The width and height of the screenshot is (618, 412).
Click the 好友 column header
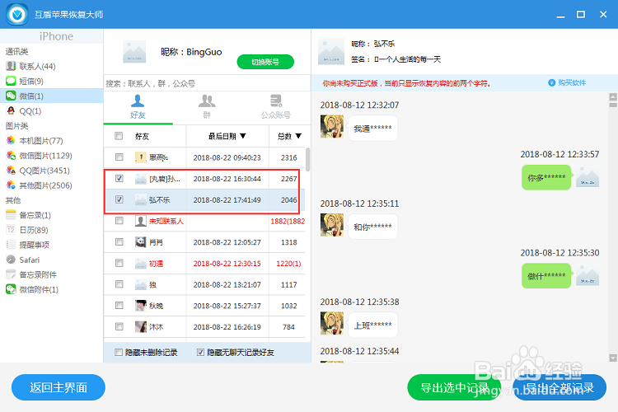point(142,137)
